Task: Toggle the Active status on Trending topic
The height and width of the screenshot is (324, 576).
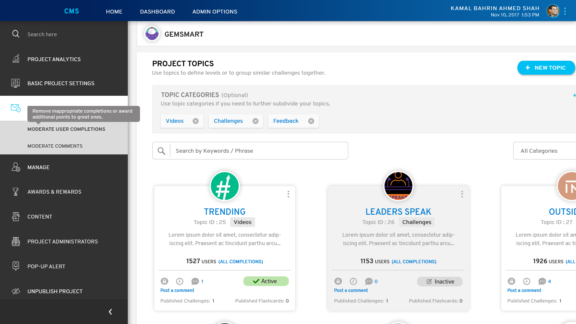Action: click(266, 281)
